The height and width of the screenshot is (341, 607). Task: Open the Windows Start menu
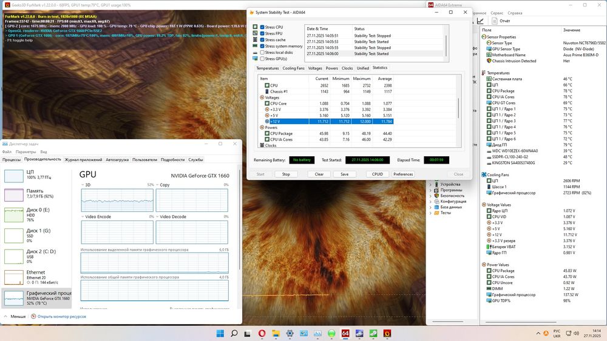pyautogui.click(x=220, y=333)
